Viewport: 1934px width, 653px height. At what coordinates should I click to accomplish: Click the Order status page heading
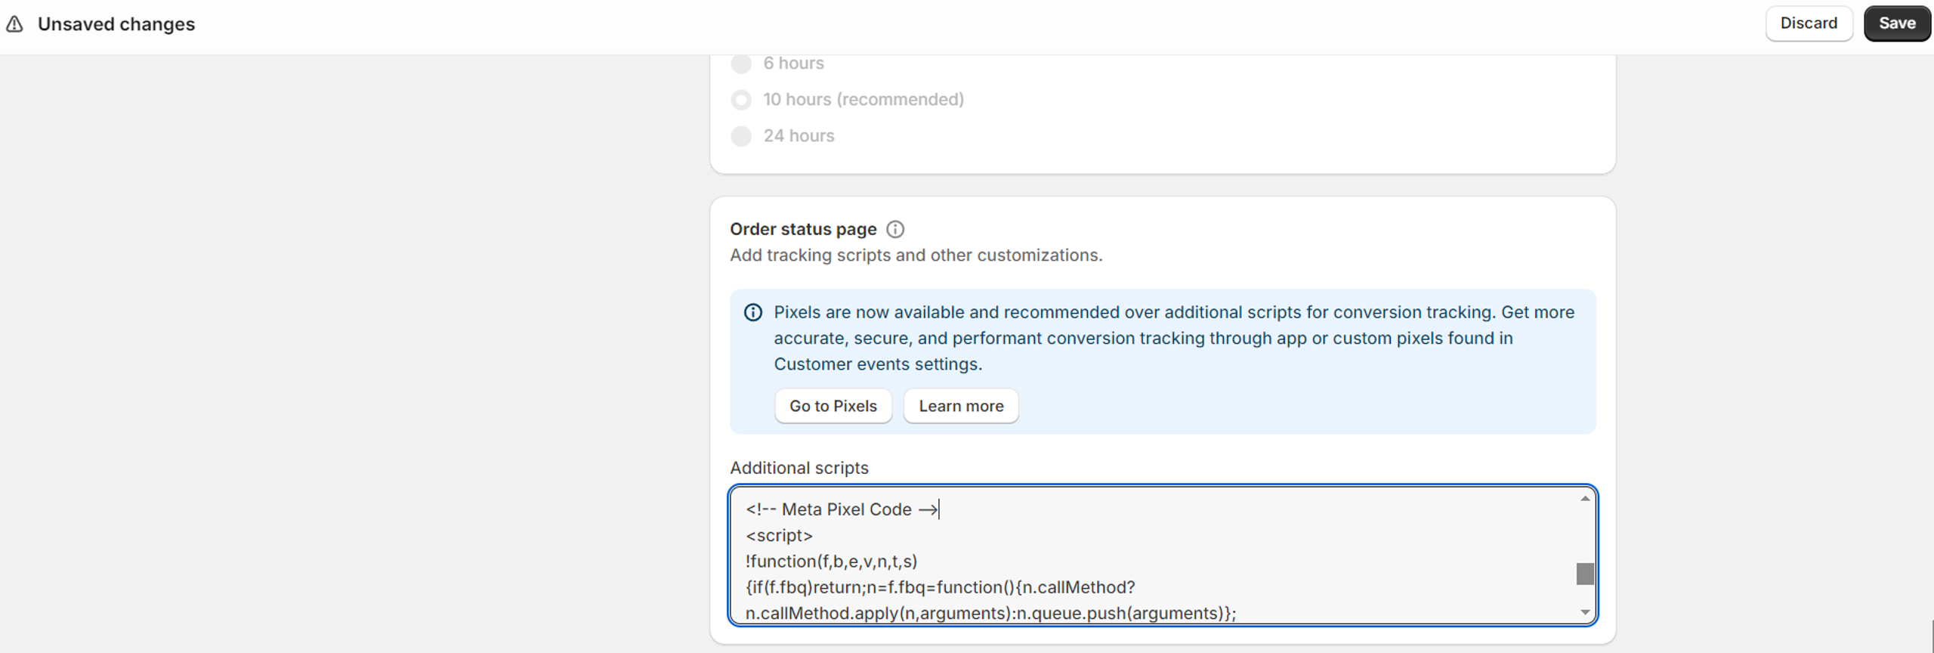803,229
